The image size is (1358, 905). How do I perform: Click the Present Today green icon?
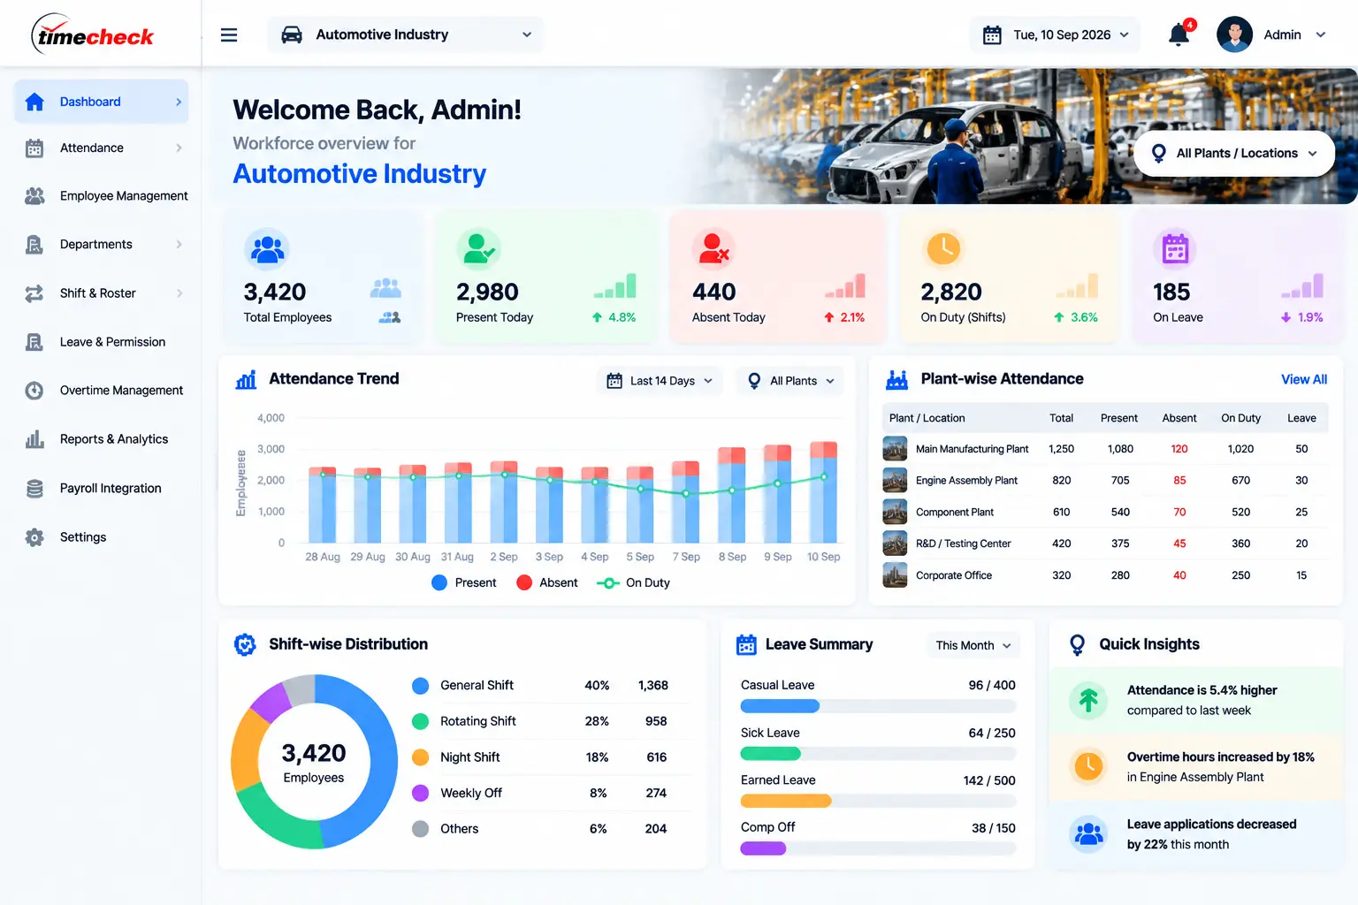(479, 249)
